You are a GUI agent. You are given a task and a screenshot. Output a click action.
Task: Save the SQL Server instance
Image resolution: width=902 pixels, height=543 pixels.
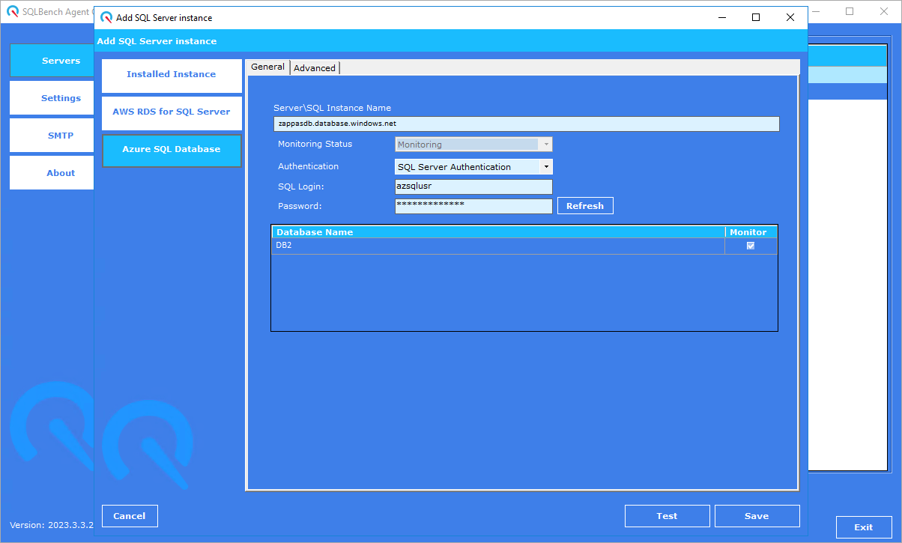point(757,516)
